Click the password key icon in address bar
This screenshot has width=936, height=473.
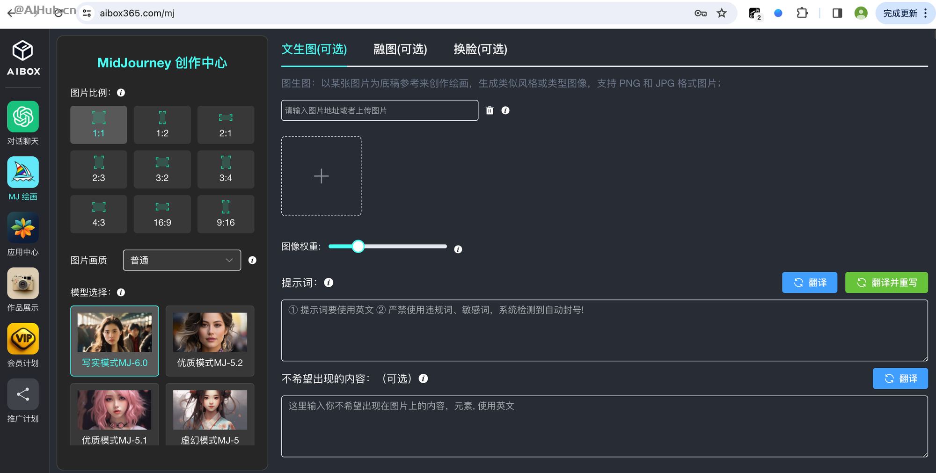[700, 13]
